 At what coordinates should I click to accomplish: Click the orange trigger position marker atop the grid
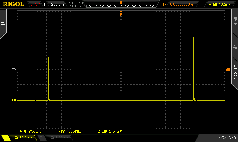click(x=121, y=13)
